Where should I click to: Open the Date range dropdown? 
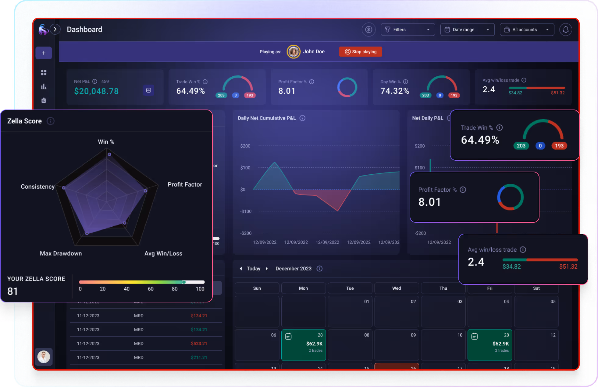467,30
